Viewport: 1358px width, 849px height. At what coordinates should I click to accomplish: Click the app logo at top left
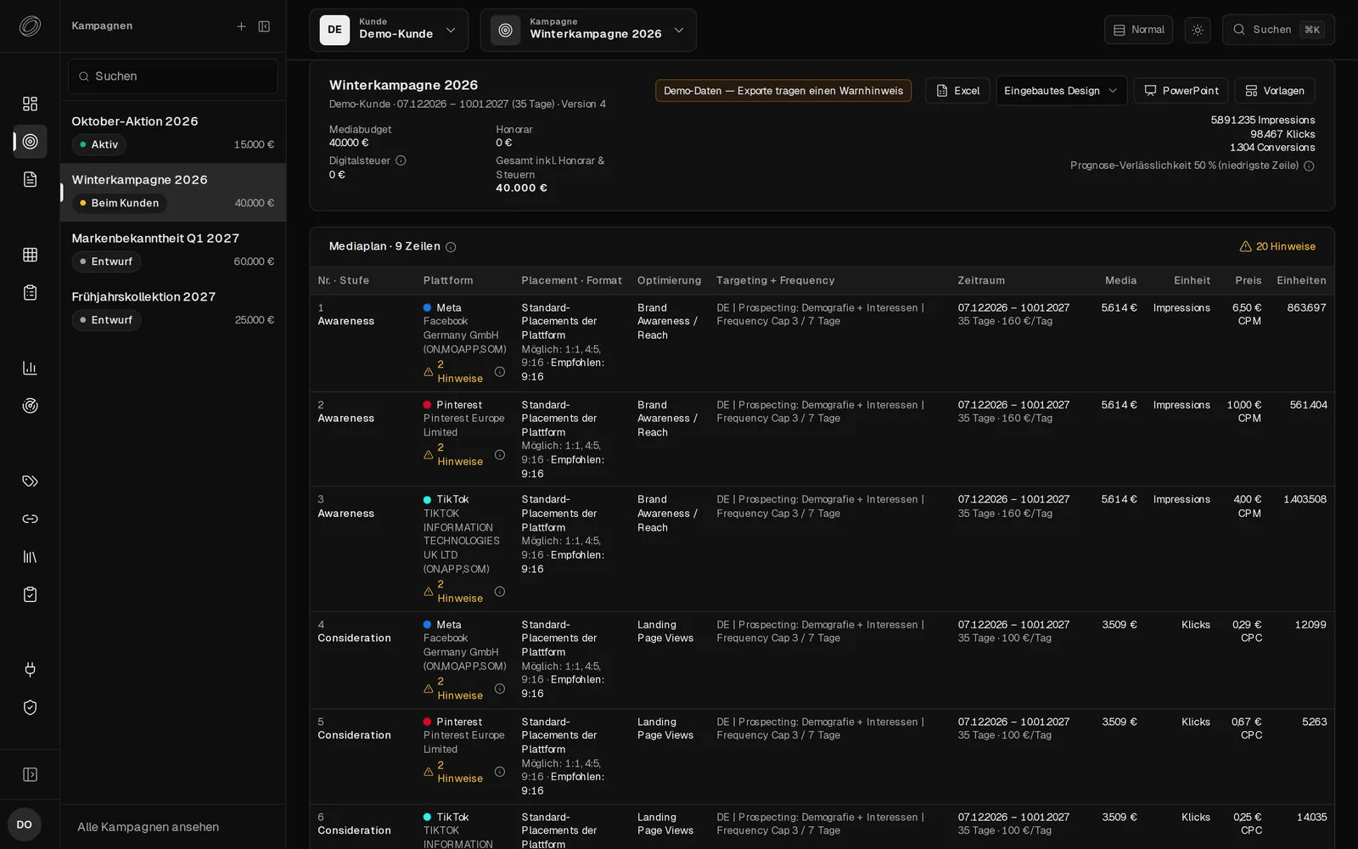30,26
